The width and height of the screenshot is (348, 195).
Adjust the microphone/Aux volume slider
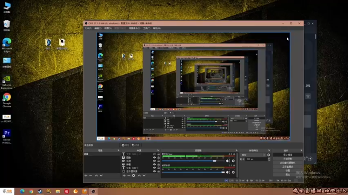click(x=193, y=161)
